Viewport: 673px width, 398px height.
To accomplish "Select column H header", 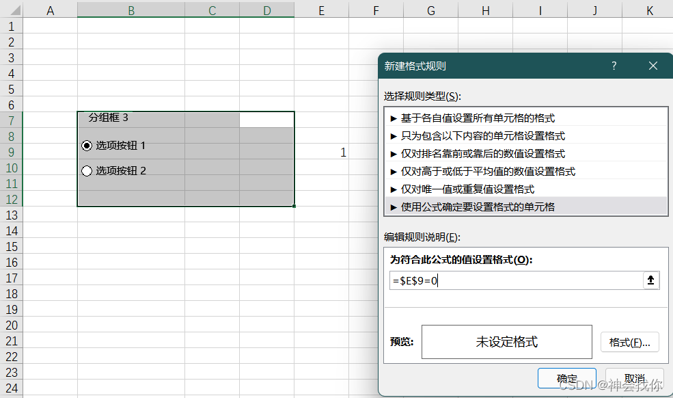I will point(485,10).
